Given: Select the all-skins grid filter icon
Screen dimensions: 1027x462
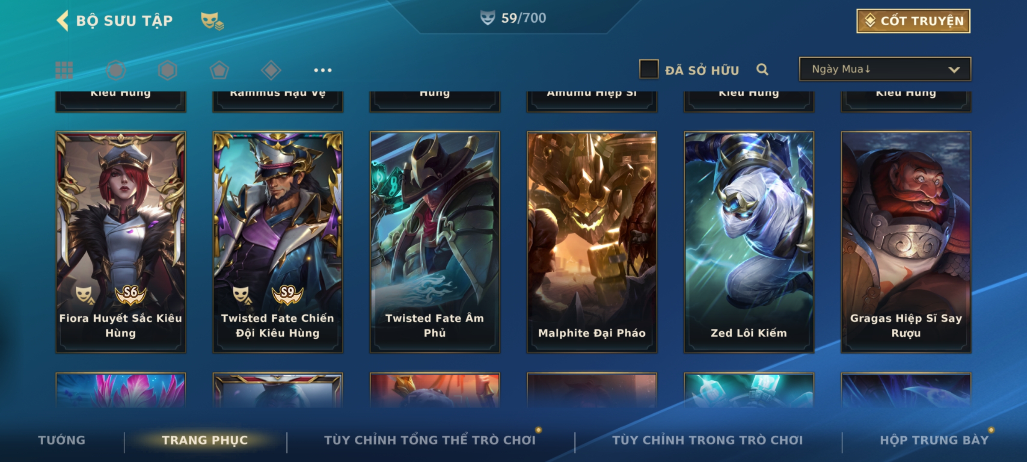Looking at the screenshot, I should tap(64, 70).
